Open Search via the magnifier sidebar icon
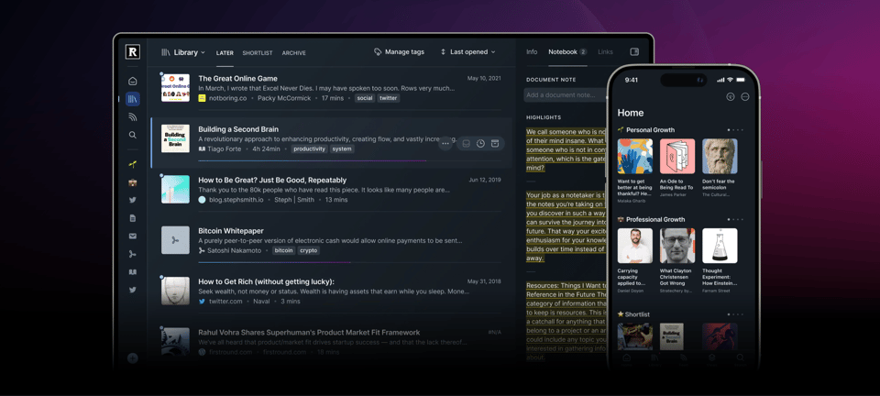This screenshot has width=880, height=396. click(x=132, y=135)
